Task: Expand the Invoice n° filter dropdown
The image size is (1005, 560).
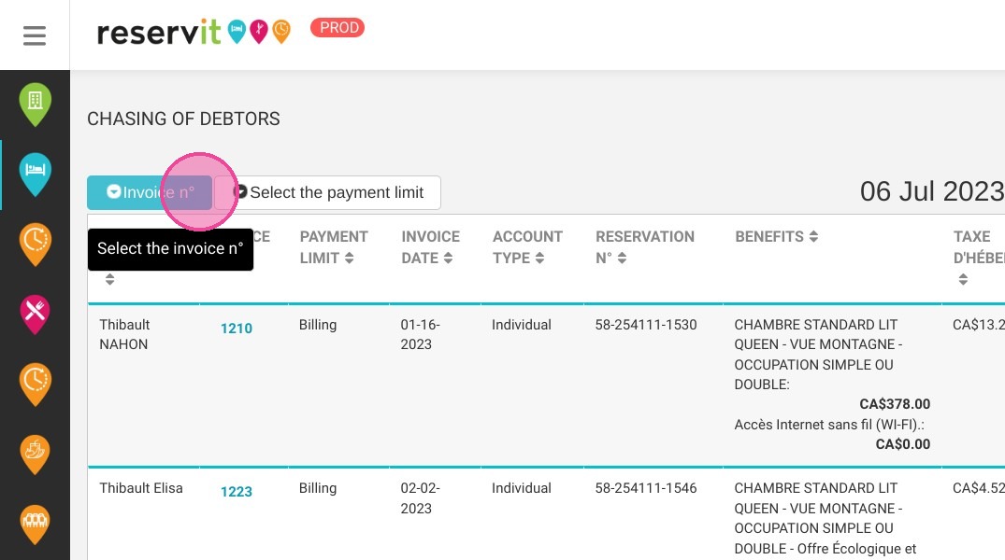Action: click(150, 192)
